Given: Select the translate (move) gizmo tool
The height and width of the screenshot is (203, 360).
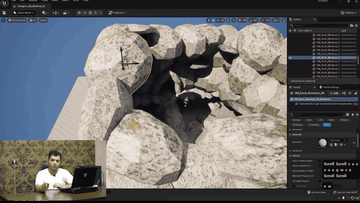Looking at the screenshot, I should click(x=213, y=20).
